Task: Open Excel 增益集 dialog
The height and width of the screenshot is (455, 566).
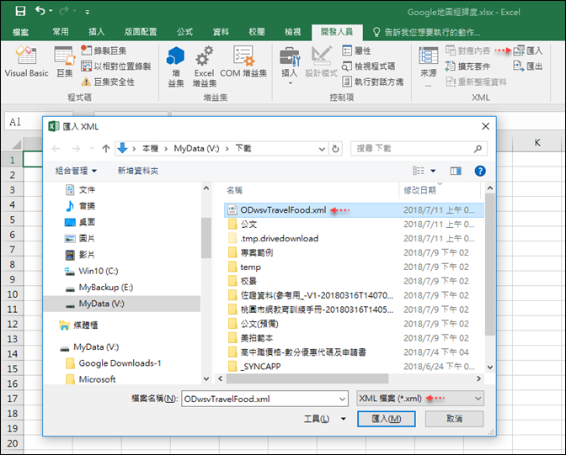Action: 205,66
